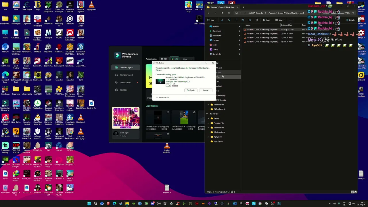Open Windows taskbar Search
The image size is (368, 207).
coord(95,204)
